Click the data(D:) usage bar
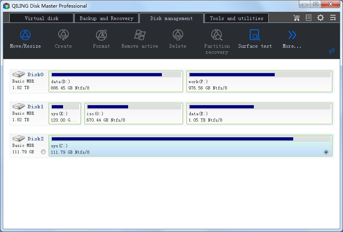Image resolution: width=343 pixels, height=232 pixels. [116, 75]
